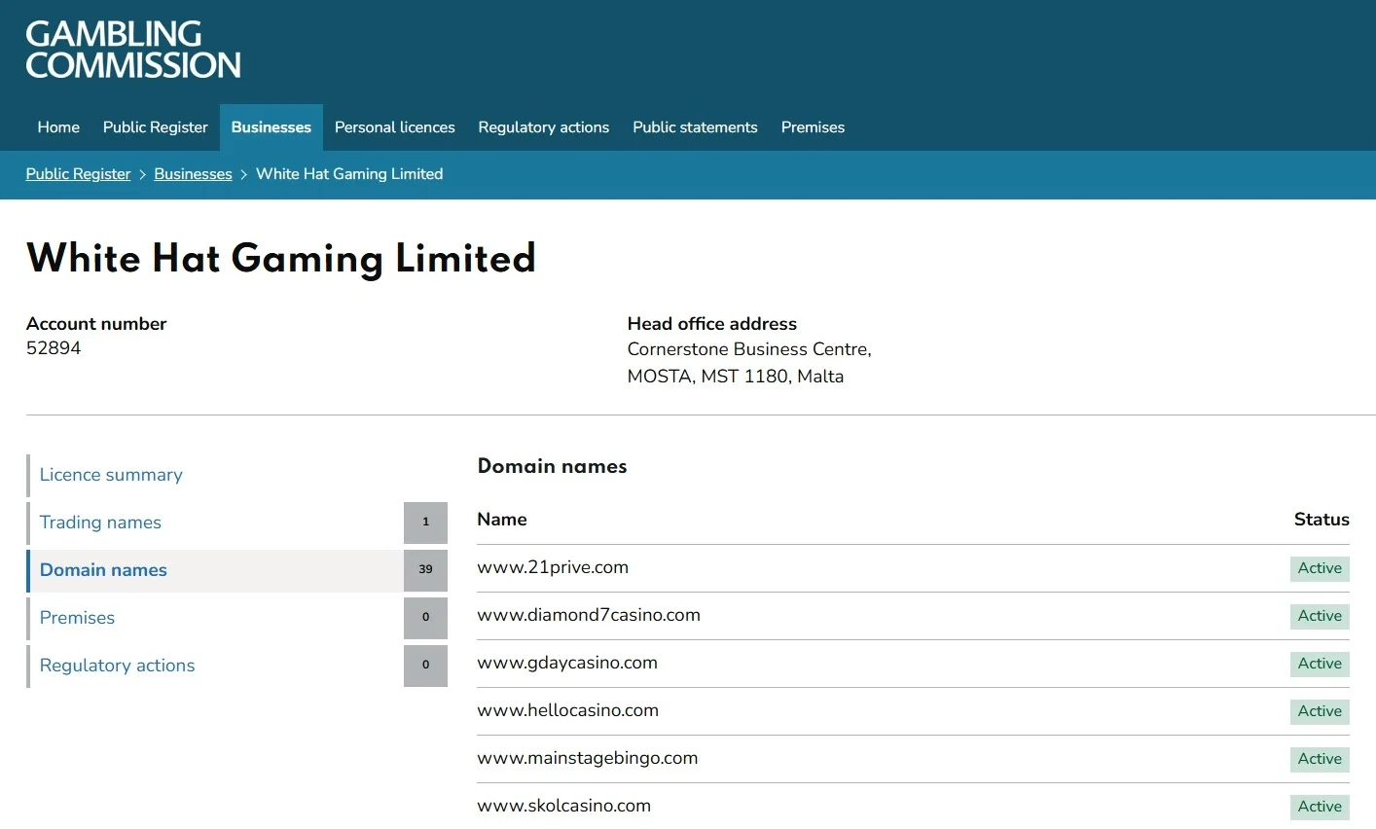
Task: Click the Domain names section heading
Action: coord(552,466)
